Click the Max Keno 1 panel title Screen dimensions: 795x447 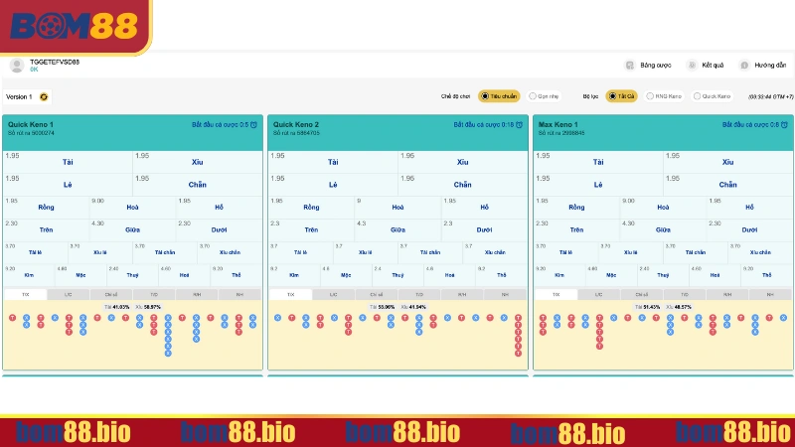click(x=557, y=124)
